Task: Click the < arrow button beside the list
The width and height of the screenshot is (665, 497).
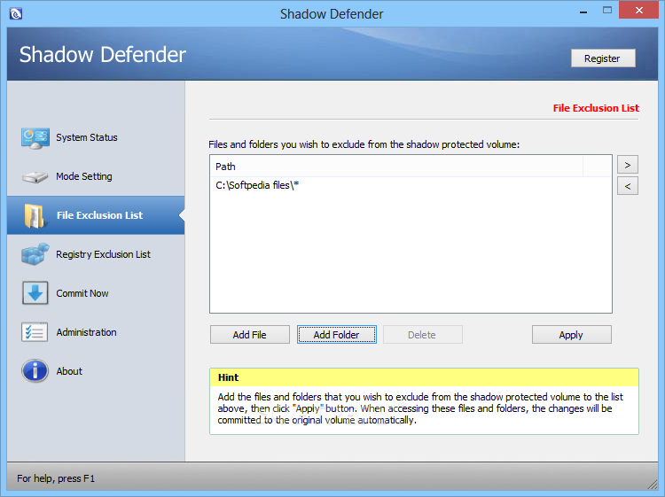Action: pos(628,186)
